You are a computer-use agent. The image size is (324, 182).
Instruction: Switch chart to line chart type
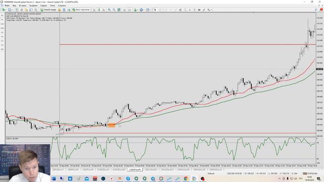[104, 10]
